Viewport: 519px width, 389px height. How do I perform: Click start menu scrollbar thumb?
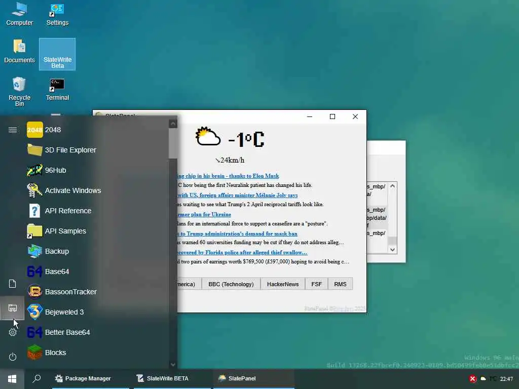(x=173, y=143)
